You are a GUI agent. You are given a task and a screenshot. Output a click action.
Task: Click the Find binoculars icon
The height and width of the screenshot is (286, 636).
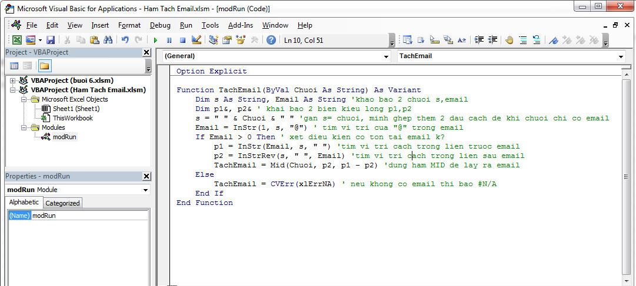coord(108,40)
